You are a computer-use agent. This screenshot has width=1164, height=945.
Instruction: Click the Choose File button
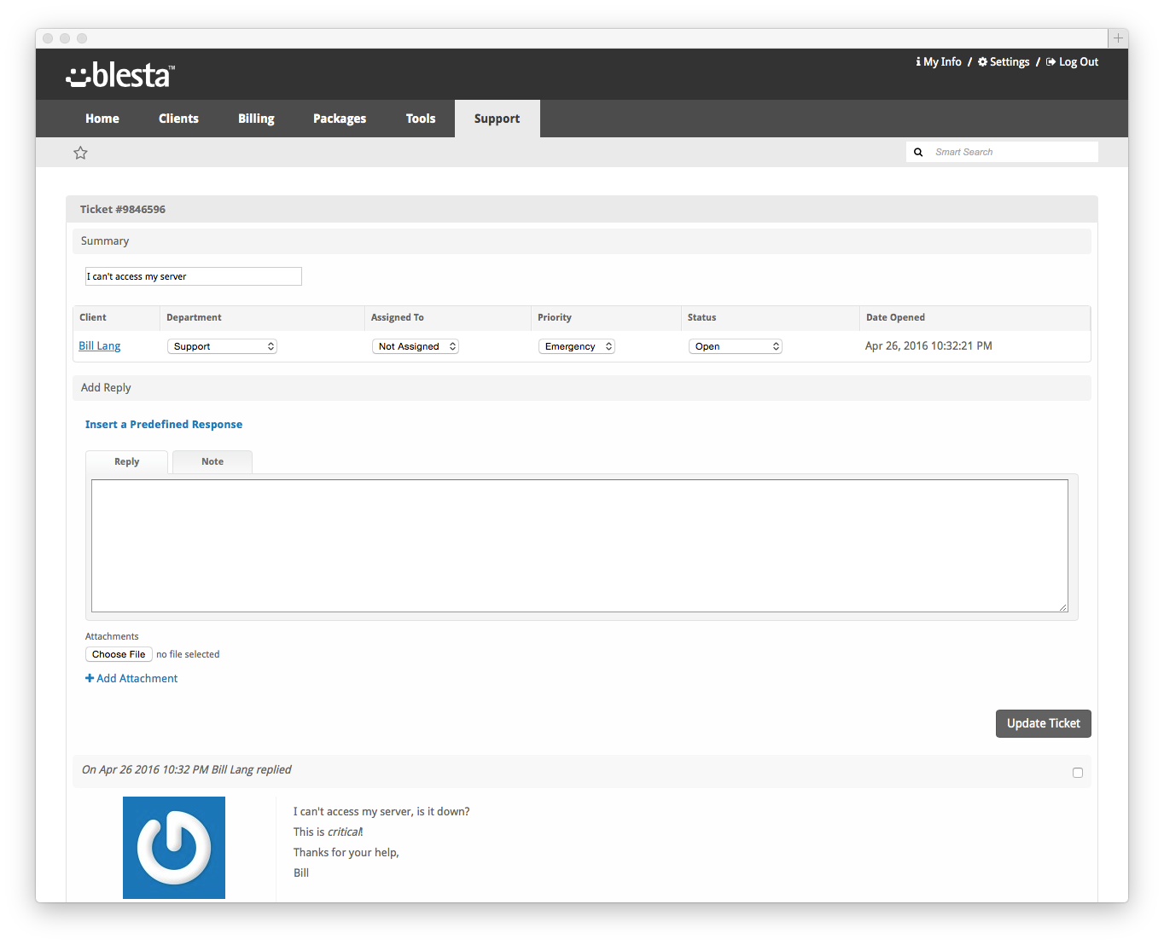119,654
